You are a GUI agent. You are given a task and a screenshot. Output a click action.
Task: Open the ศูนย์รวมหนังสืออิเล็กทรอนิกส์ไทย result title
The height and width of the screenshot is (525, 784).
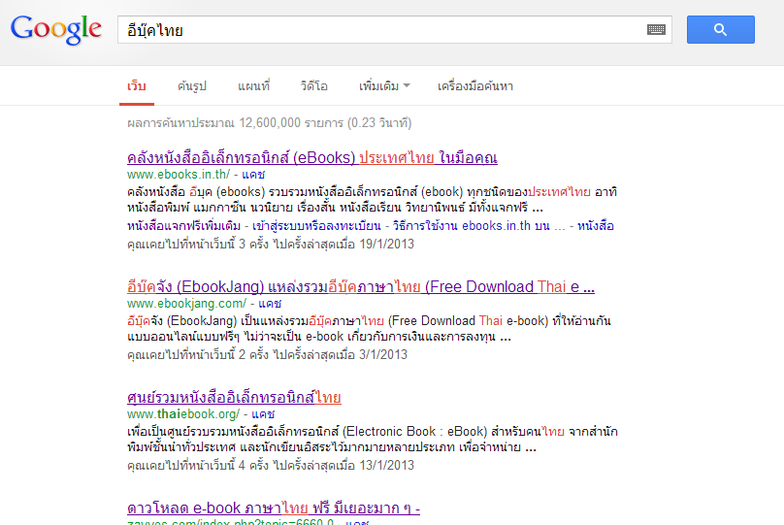[234, 398]
